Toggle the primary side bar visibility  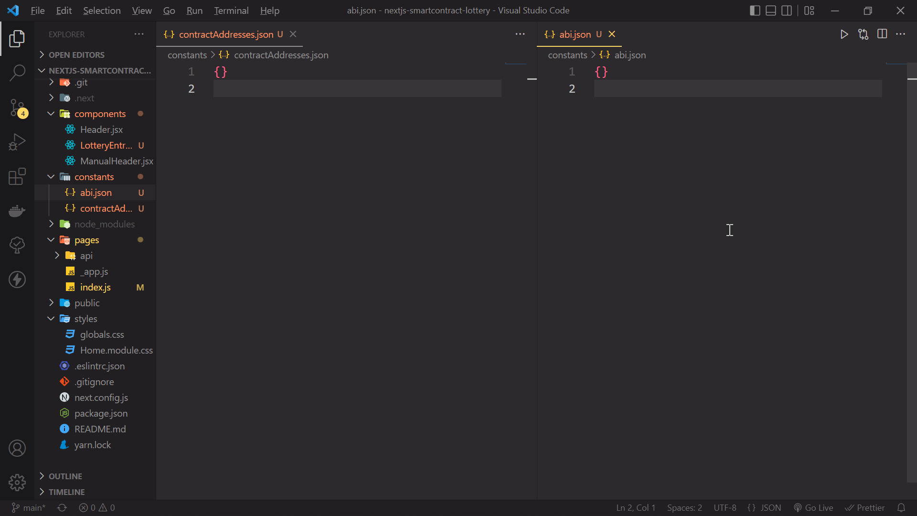tap(755, 11)
